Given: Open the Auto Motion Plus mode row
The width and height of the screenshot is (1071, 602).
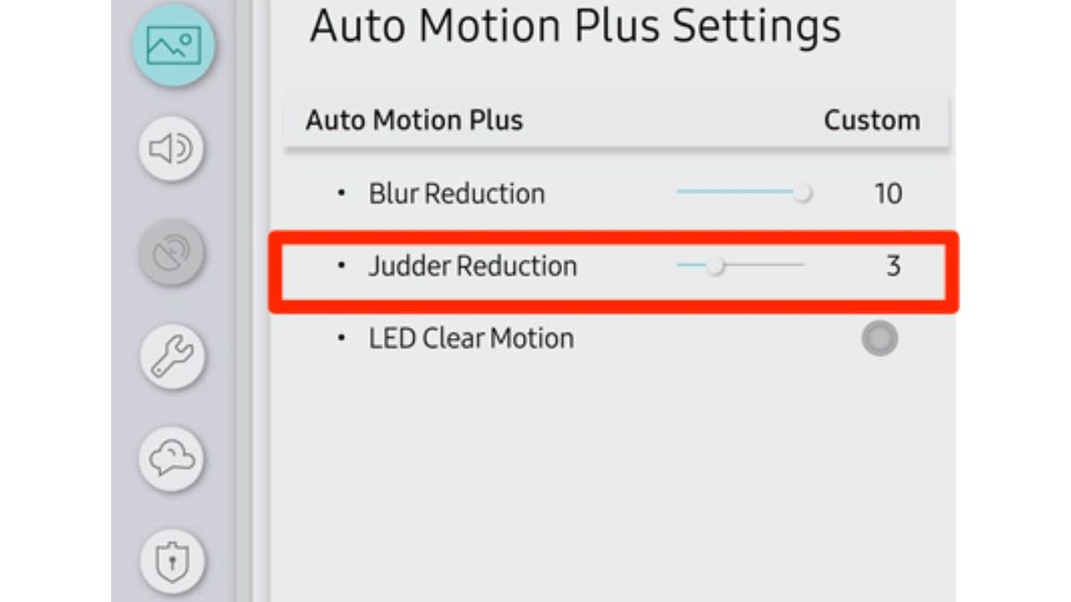Looking at the screenshot, I should 616,120.
